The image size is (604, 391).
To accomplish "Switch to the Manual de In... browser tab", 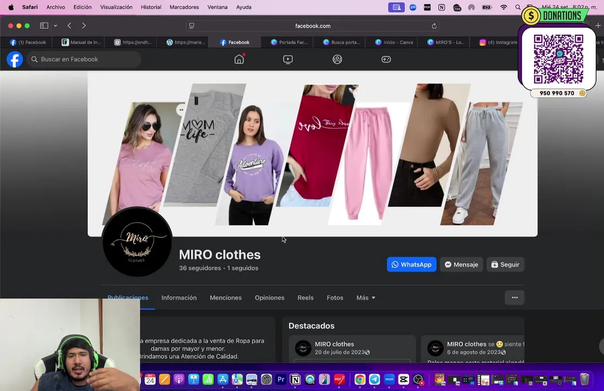I will coord(81,42).
